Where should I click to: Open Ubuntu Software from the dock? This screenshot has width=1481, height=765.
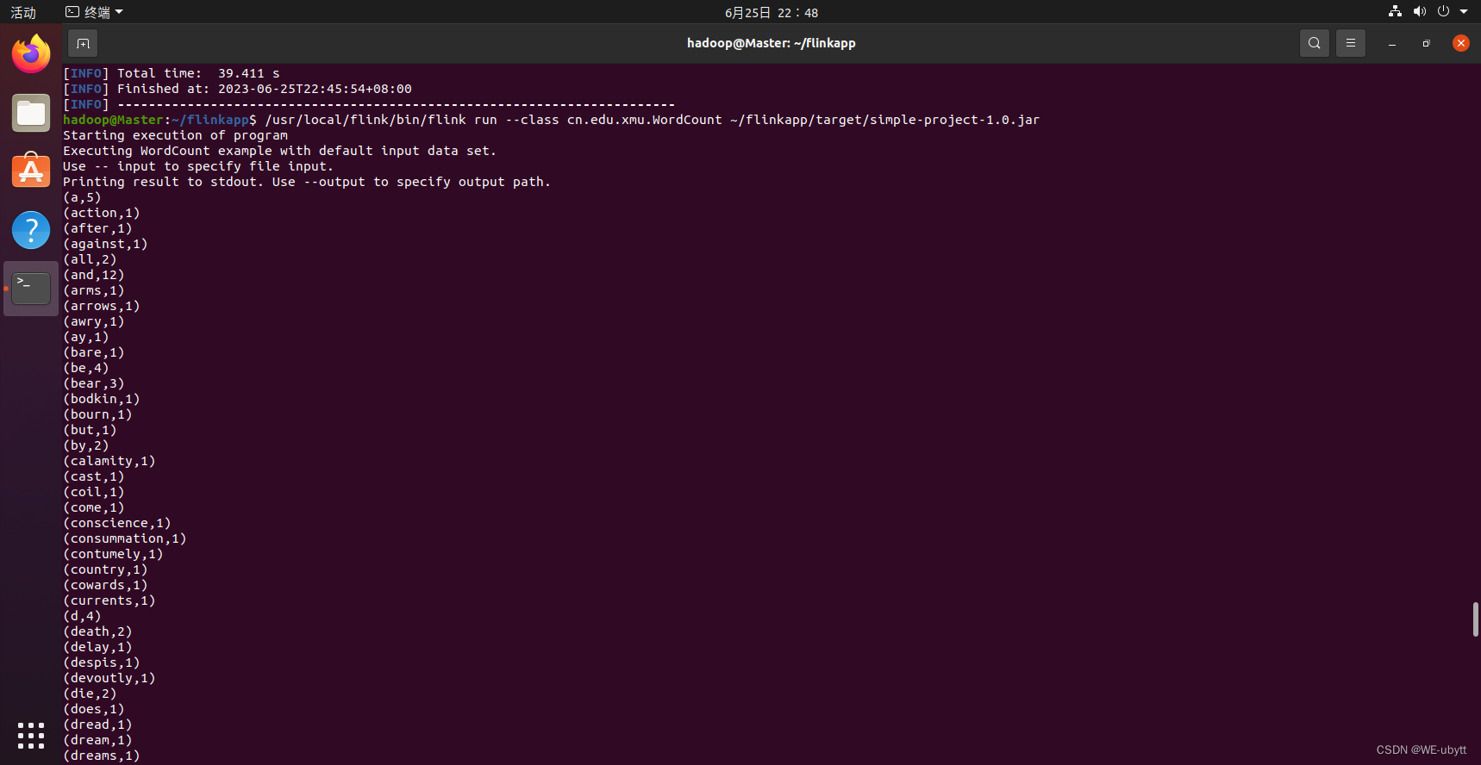coord(31,171)
